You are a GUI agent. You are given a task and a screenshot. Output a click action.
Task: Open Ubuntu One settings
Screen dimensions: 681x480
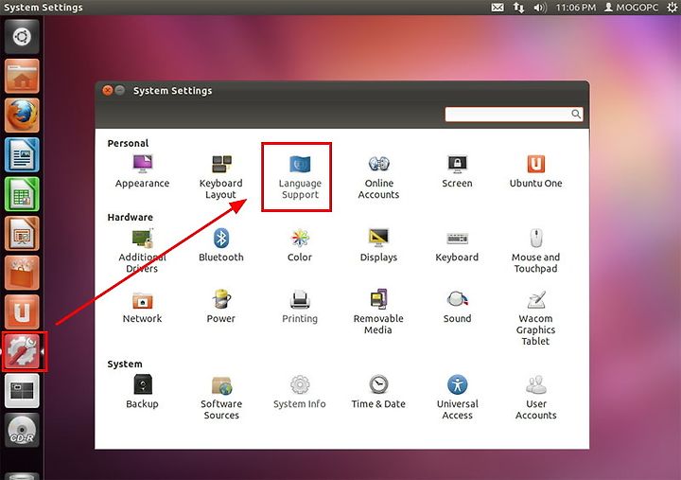pos(535,171)
